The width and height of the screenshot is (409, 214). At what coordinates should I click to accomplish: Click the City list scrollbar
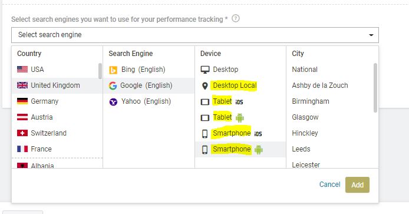375,88
